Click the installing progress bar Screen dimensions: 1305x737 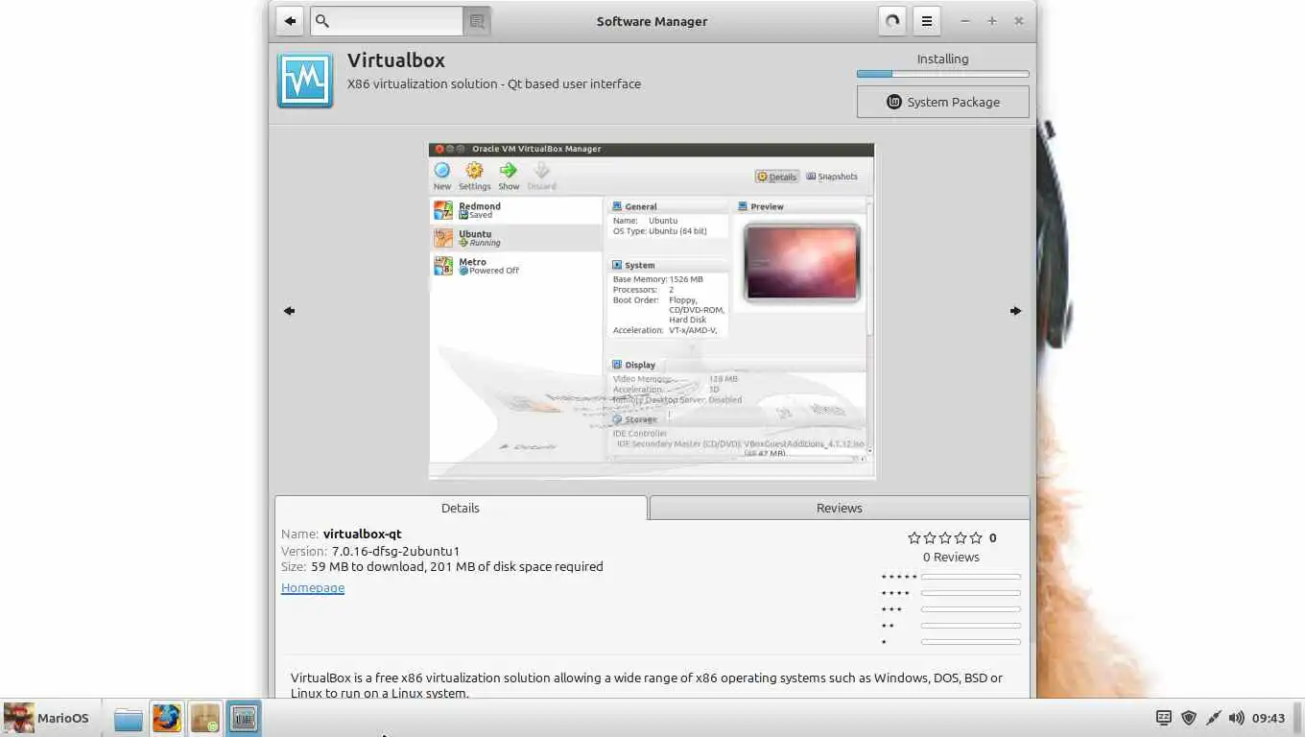942,74
